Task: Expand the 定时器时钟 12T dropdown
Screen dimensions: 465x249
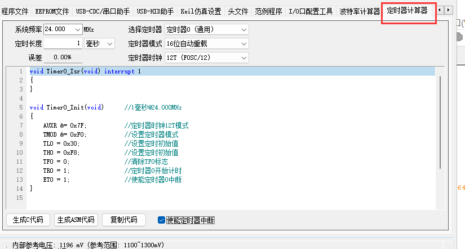Action: click(207, 58)
